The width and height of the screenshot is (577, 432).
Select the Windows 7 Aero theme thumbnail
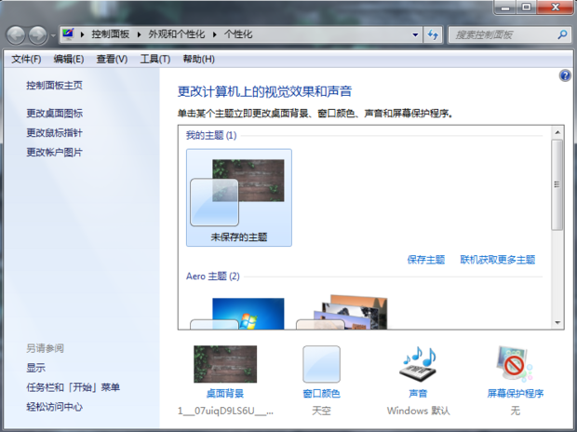237,314
